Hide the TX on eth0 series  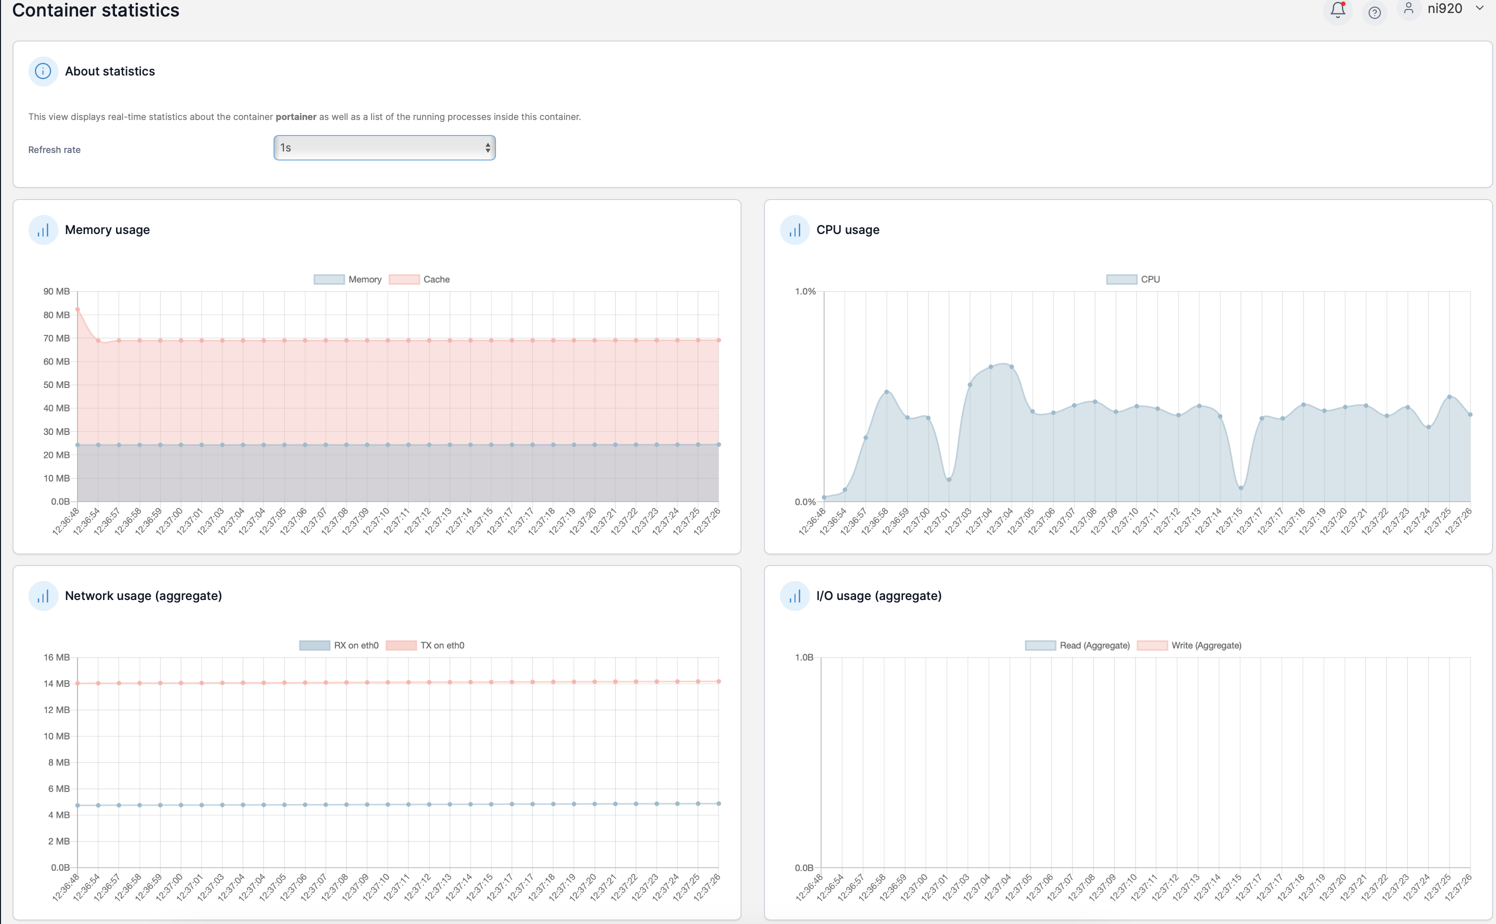pos(425,645)
